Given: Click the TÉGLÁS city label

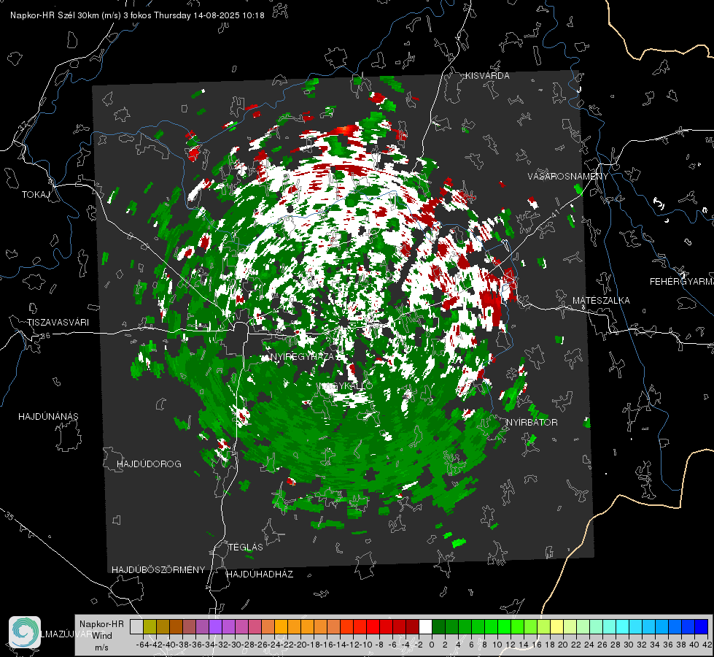Looking at the screenshot, I should coord(246,547).
